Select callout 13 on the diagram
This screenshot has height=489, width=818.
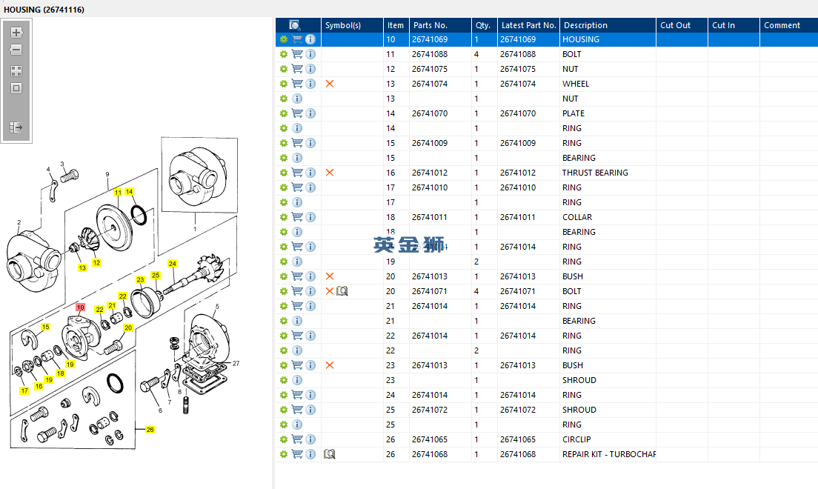pyautogui.click(x=82, y=267)
